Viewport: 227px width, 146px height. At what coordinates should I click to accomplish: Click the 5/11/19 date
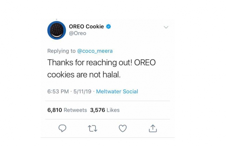tap(82, 91)
